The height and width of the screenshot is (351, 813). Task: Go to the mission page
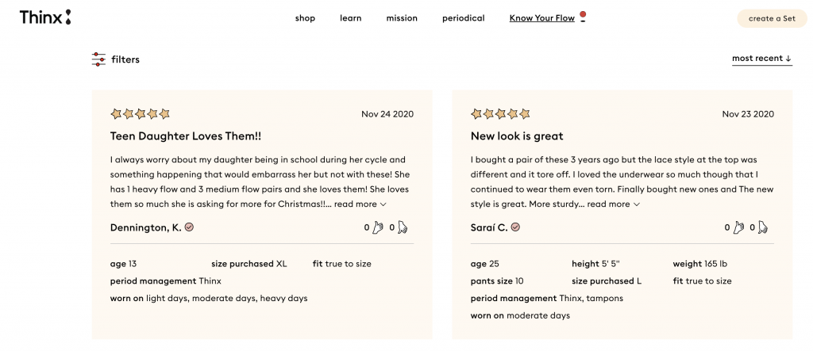click(x=402, y=18)
